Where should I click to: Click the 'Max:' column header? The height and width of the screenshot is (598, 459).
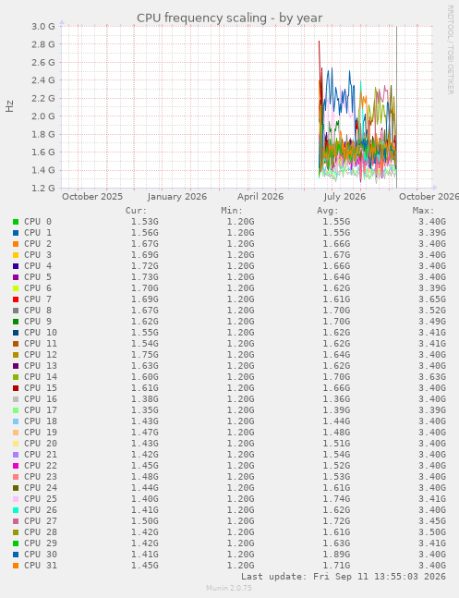point(424,211)
